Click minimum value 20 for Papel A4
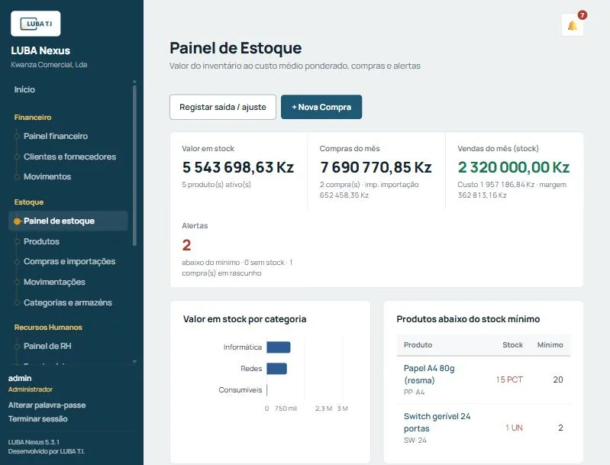This screenshot has width=610, height=465. click(x=558, y=379)
